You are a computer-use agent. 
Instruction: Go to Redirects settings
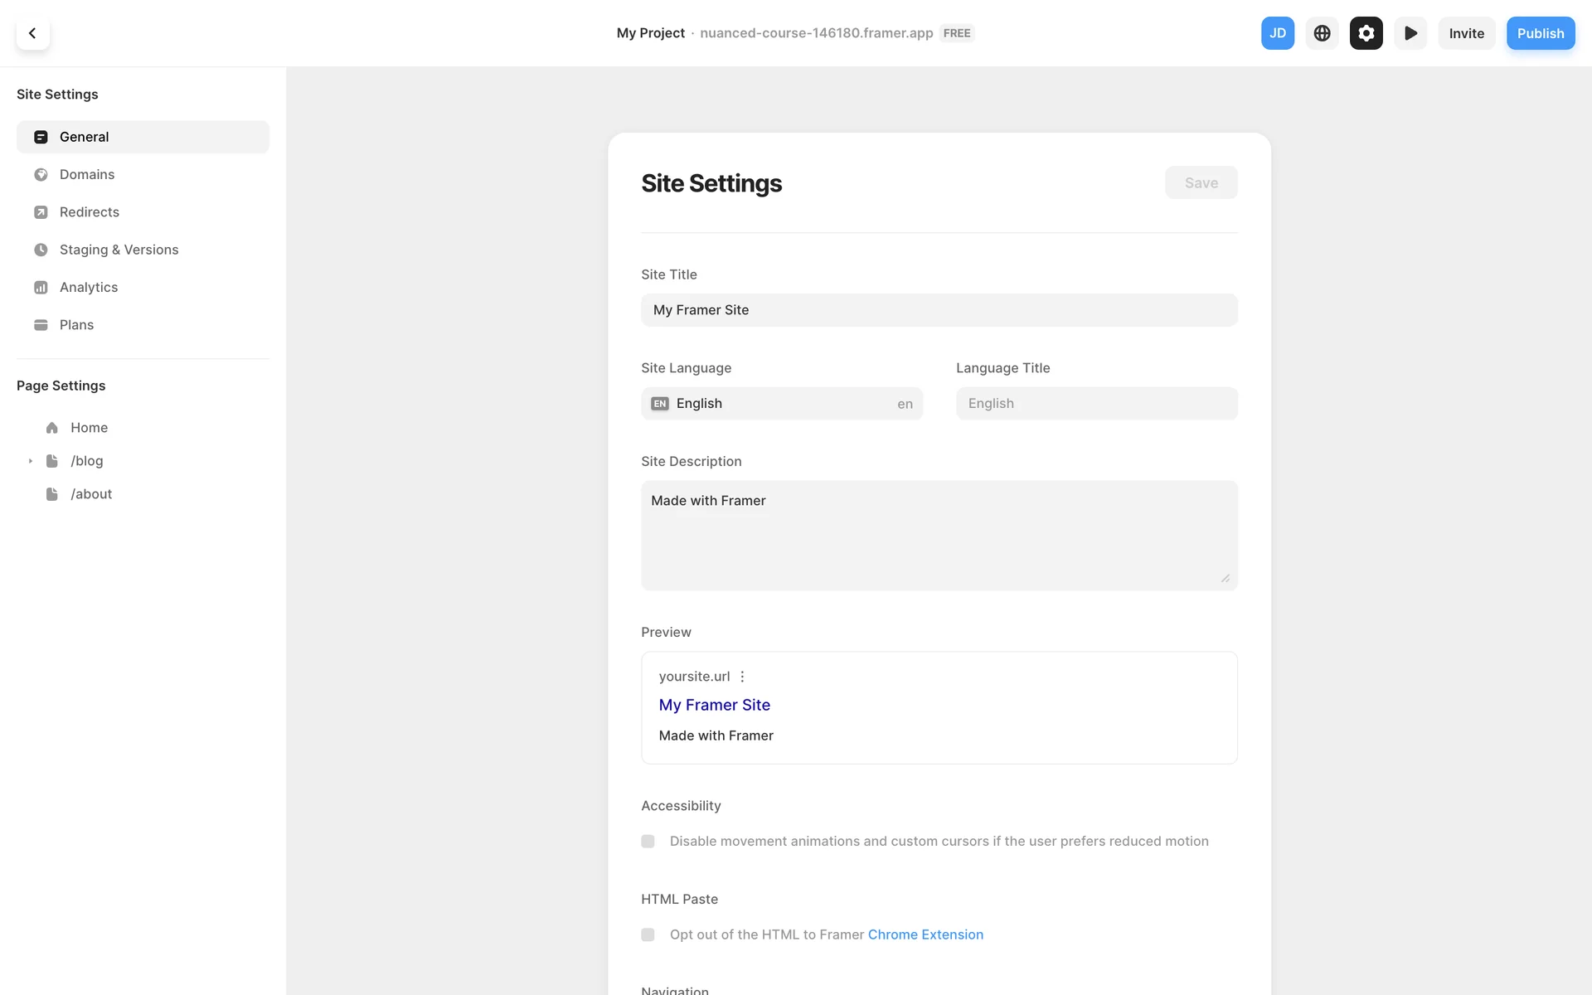[89, 212]
